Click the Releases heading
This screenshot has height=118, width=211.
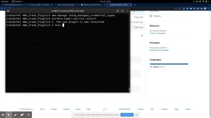pos(154,26)
